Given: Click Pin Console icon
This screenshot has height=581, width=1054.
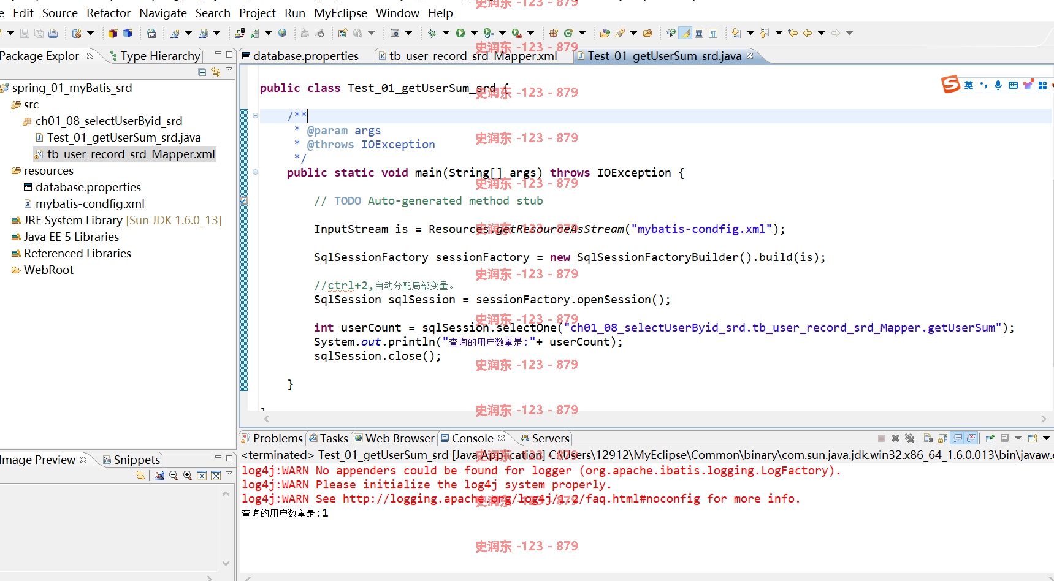Looking at the screenshot, I should tap(990, 438).
